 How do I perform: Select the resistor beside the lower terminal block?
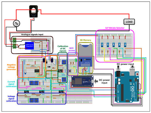point(21,48)
